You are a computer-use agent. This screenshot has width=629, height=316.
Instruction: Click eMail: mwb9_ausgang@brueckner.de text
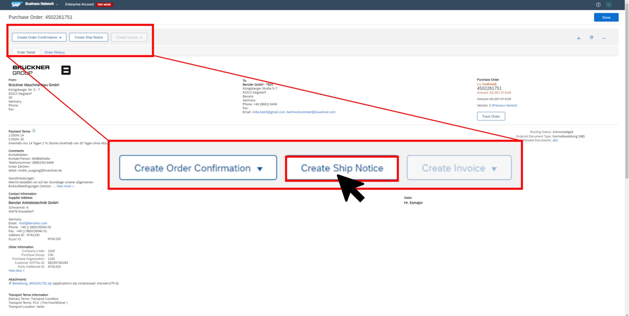click(x=35, y=171)
